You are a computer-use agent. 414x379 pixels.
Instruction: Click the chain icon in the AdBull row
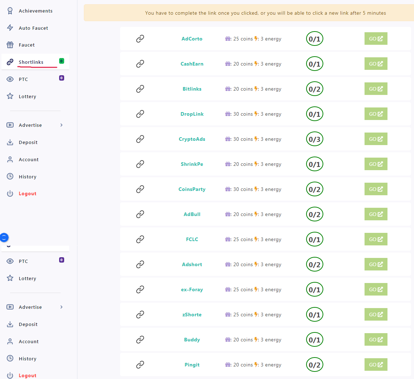[x=140, y=214]
